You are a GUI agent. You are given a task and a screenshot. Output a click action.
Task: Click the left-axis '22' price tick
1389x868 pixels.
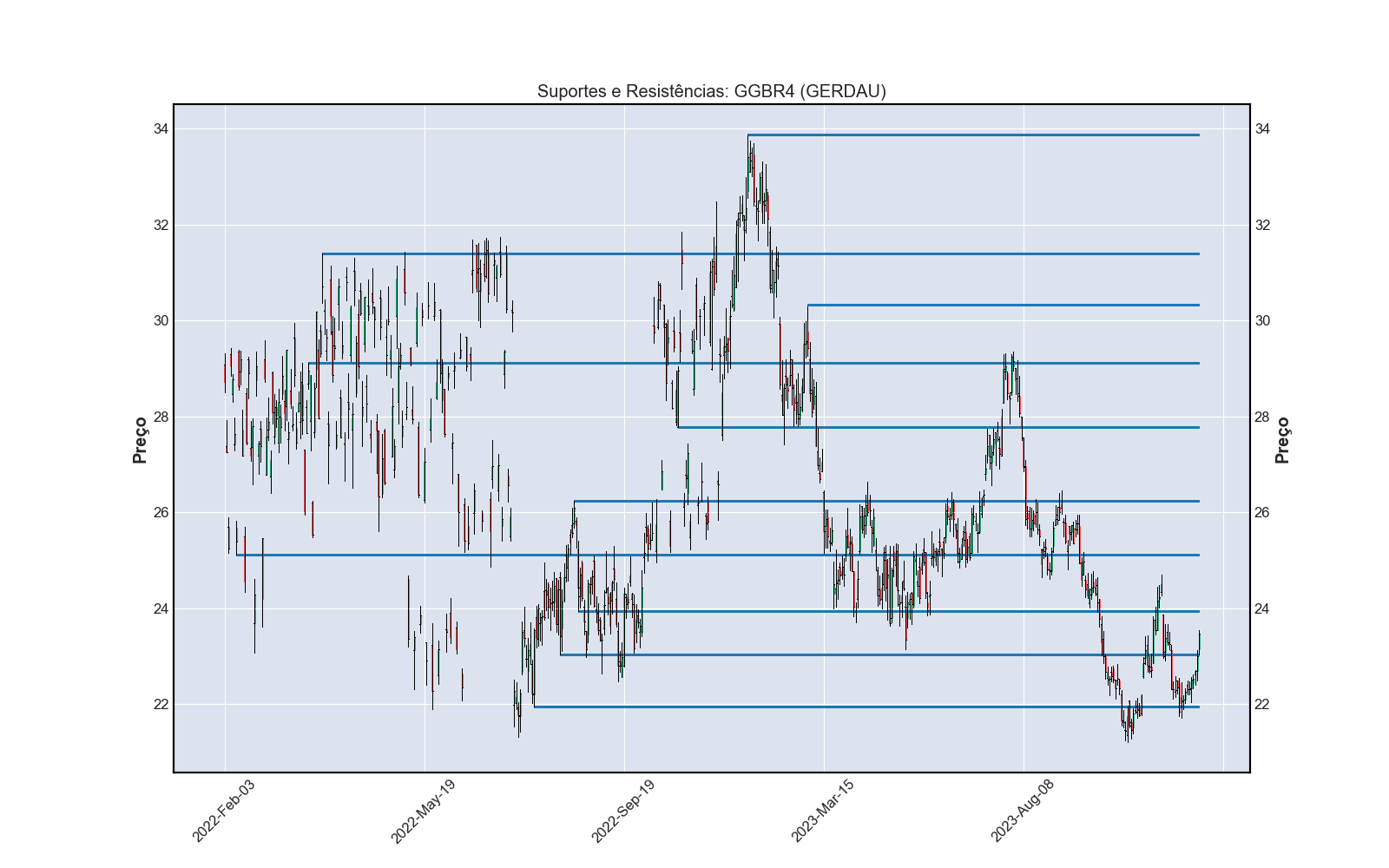point(161,705)
